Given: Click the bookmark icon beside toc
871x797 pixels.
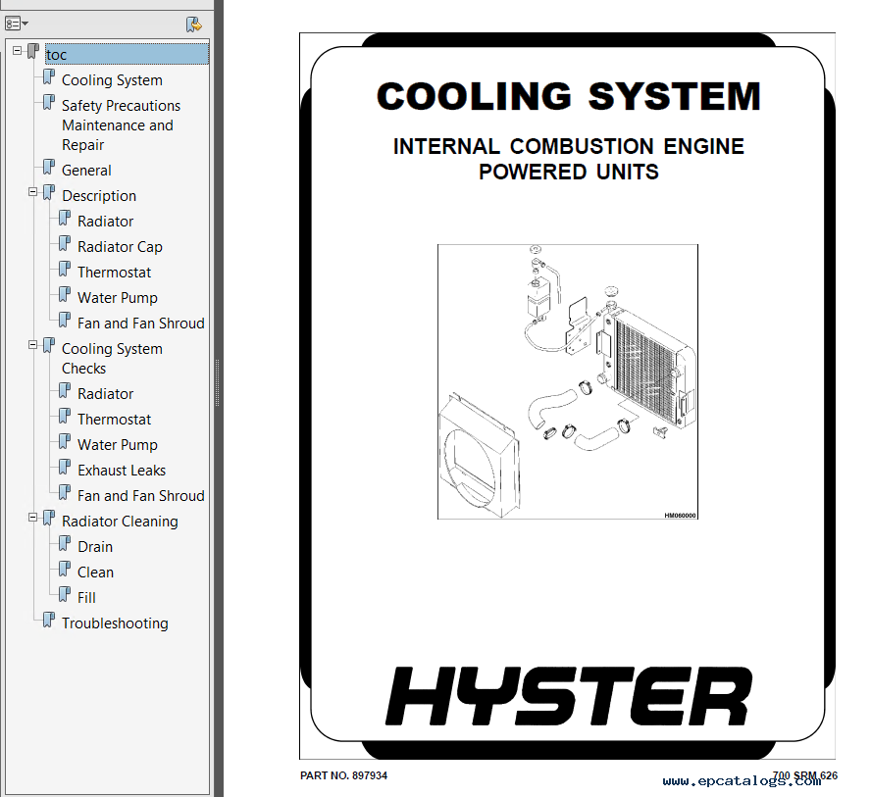Looking at the screenshot, I should click(x=33, y=51).
